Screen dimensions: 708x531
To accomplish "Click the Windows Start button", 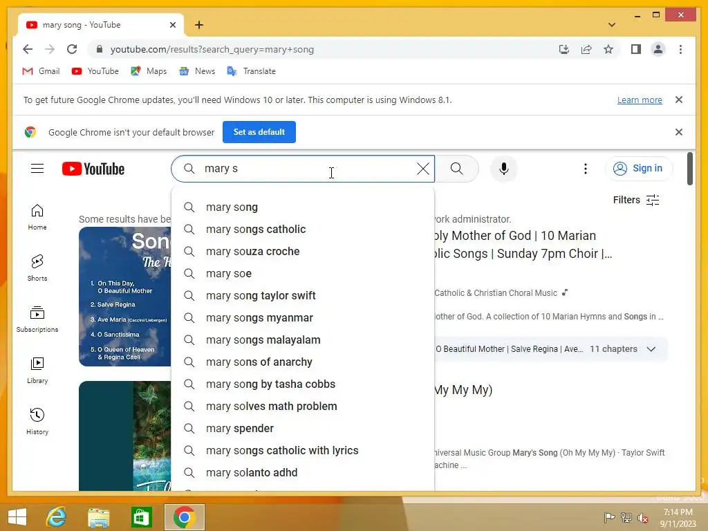I will (x=17, y=516).
